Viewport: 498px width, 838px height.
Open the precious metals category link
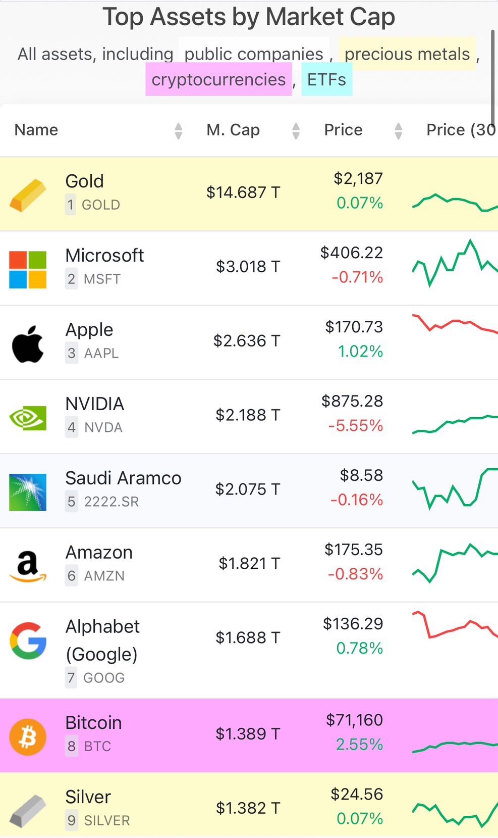click(407, 54)
